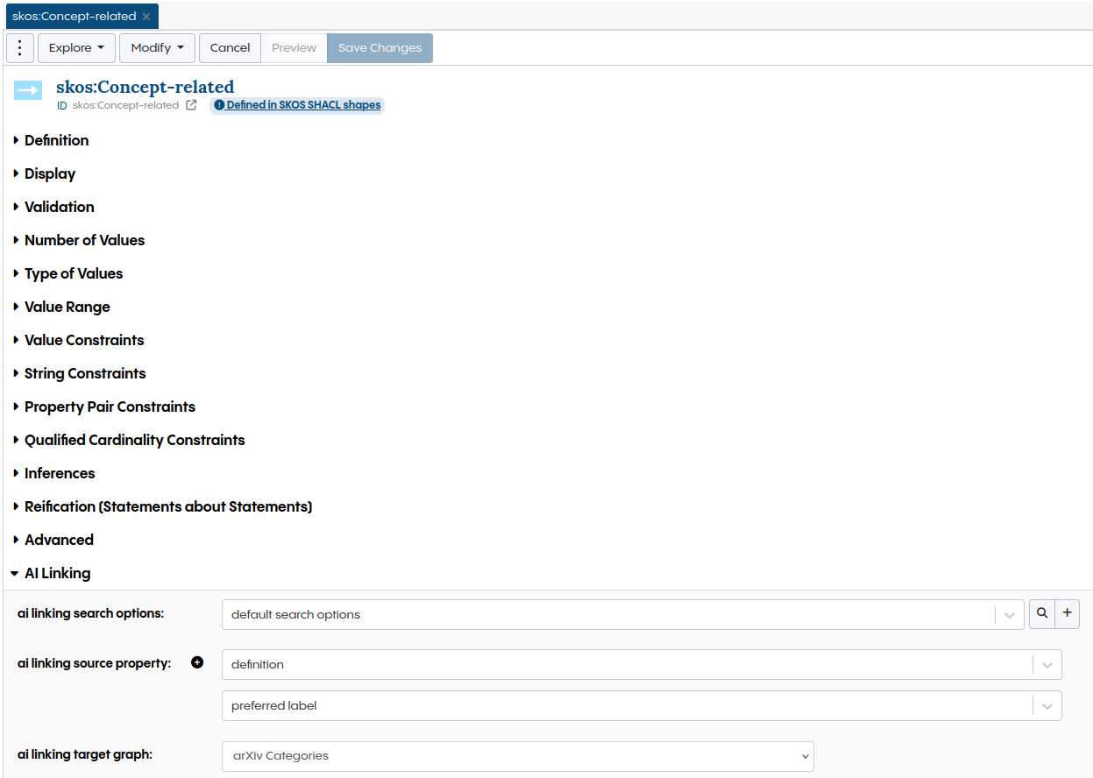
Task: Click the Preview button
Action: 294,48
